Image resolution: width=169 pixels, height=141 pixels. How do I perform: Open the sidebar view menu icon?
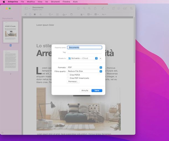[x=27, y=8]
